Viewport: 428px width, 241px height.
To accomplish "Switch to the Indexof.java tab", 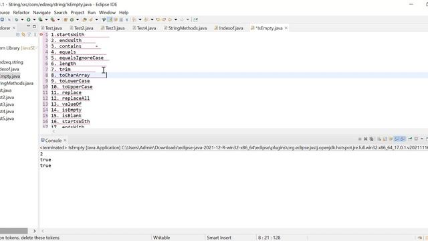I will 229,28.
